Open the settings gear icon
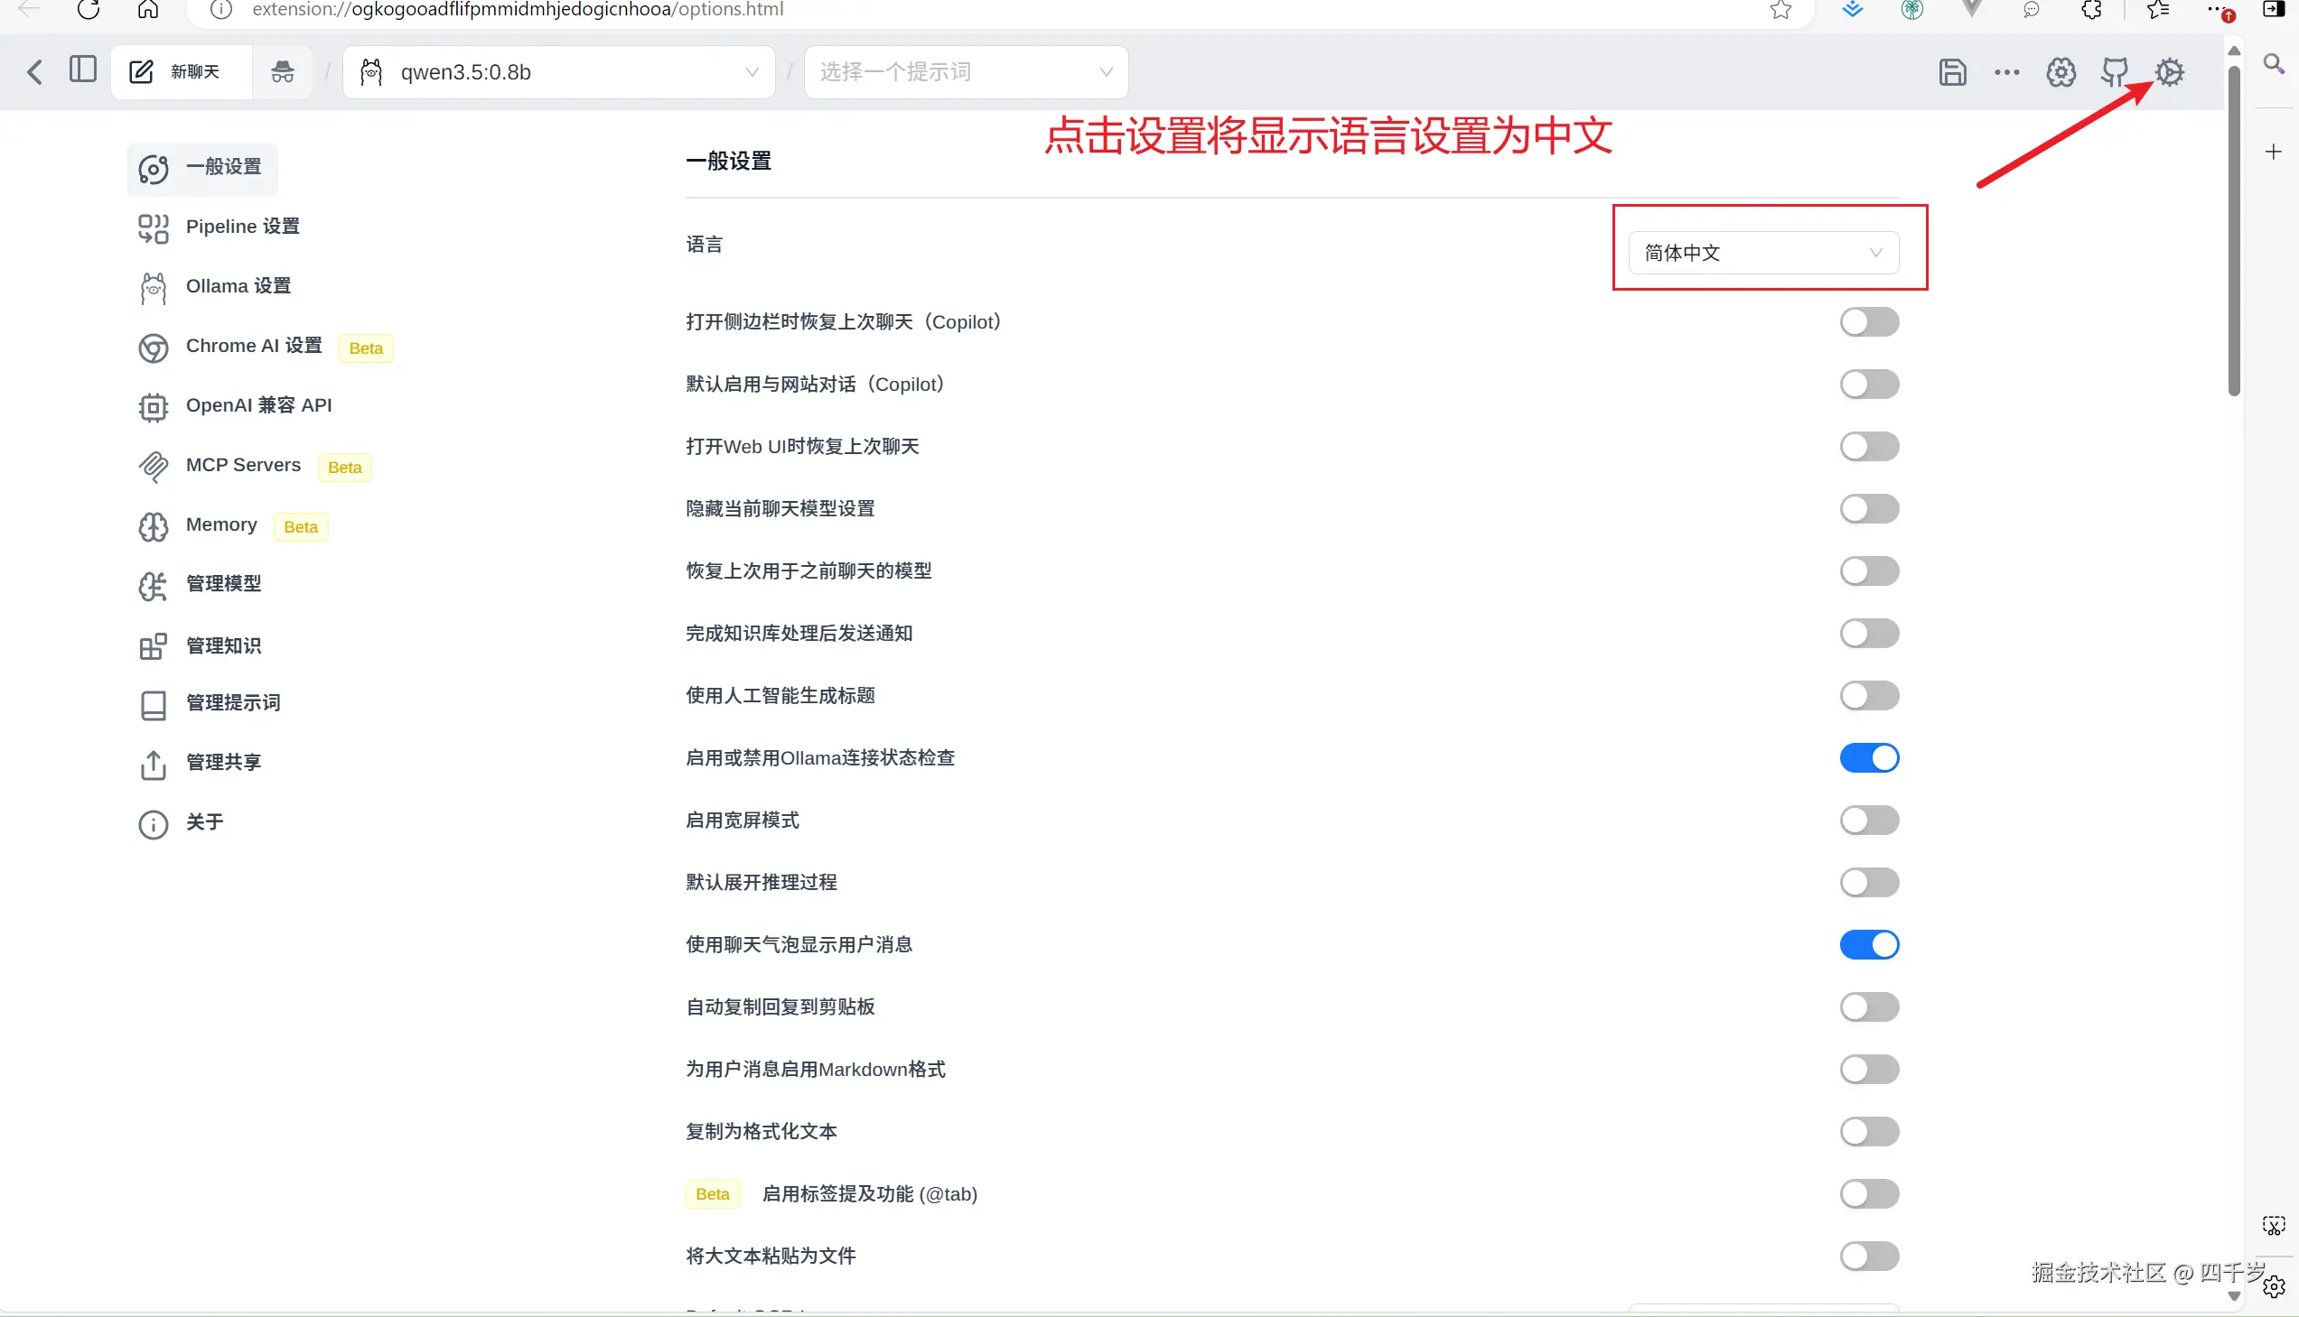The height and width of the screenshot is (1317, 2299). [2170, 71]
